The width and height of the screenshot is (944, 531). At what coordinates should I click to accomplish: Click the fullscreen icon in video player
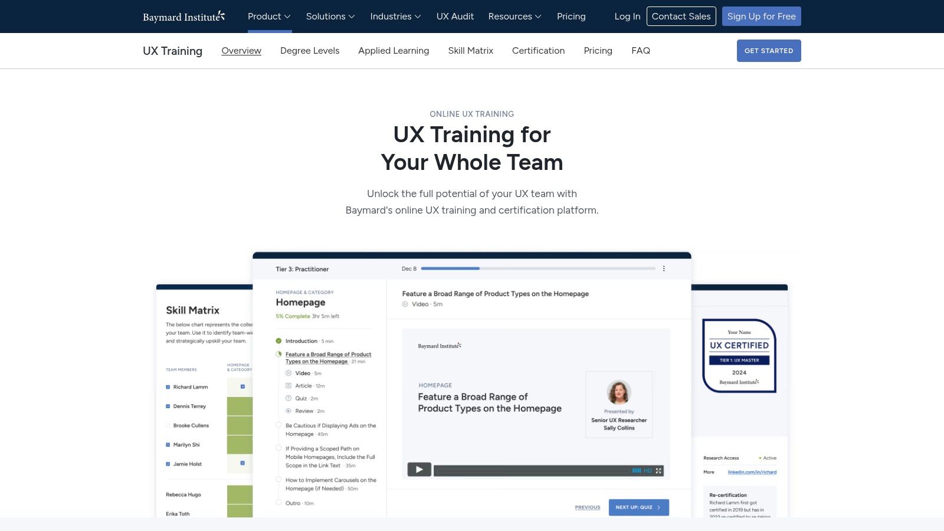659,471
